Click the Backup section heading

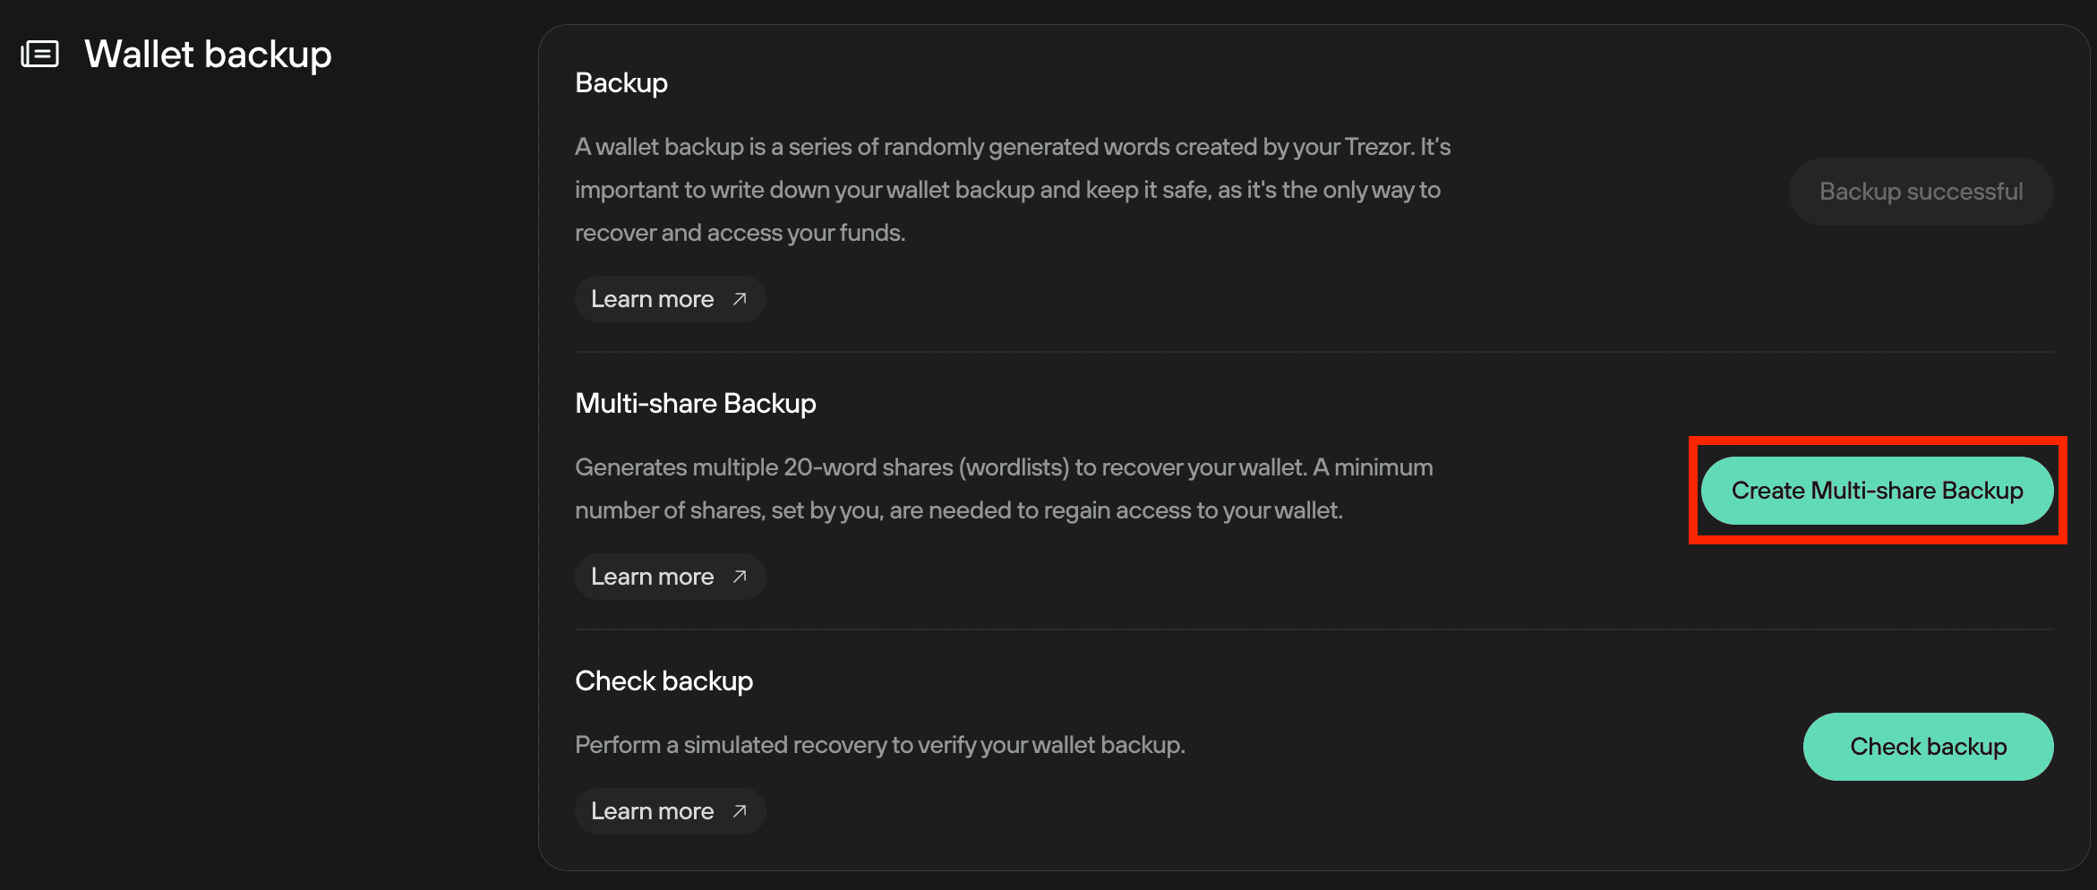(621, 83)
